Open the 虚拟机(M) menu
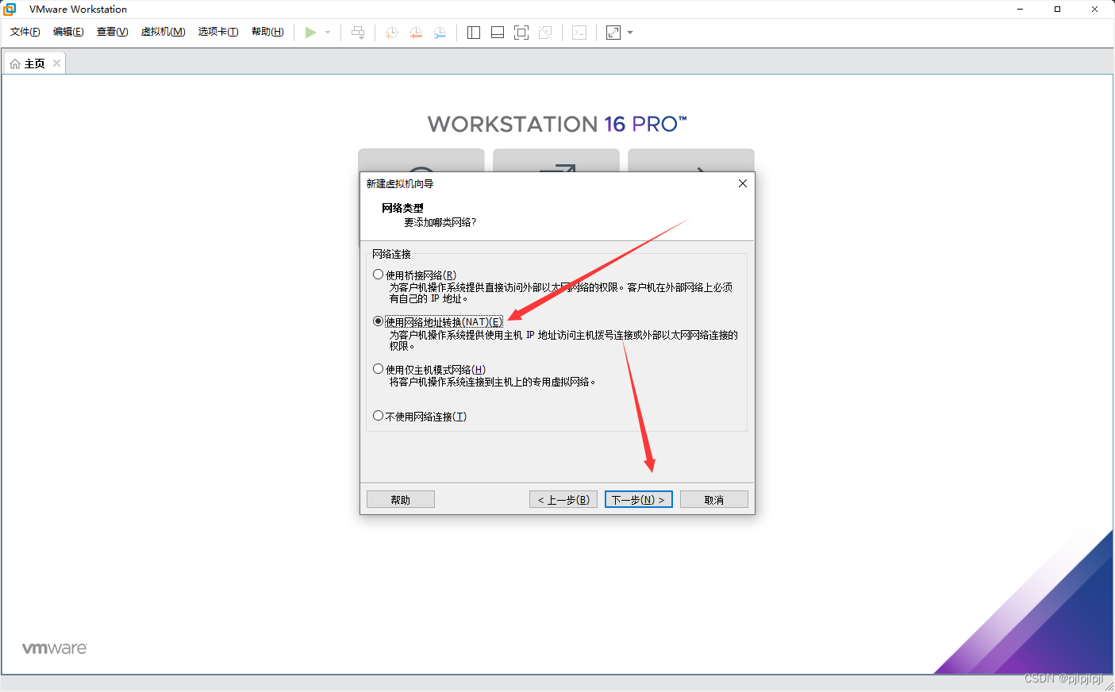This screenshot has width=1115, height=692. [163, 32]
